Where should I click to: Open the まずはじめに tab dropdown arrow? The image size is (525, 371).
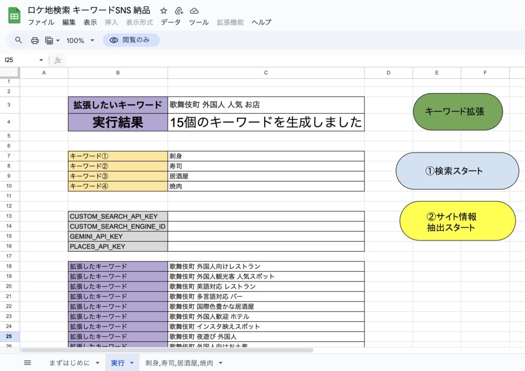click(97, 363)
